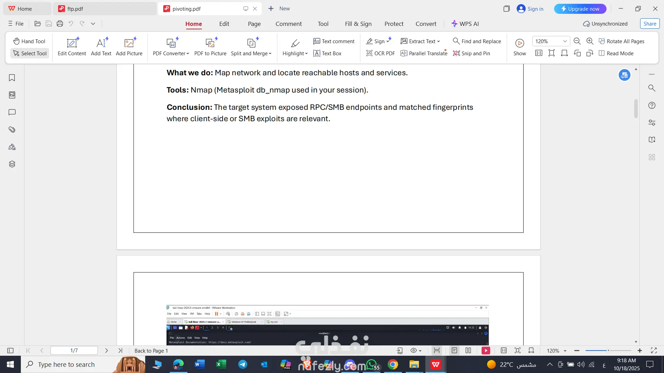Click the page number input field
This screenshot has width=664, height=373.
tap(74, 351)
